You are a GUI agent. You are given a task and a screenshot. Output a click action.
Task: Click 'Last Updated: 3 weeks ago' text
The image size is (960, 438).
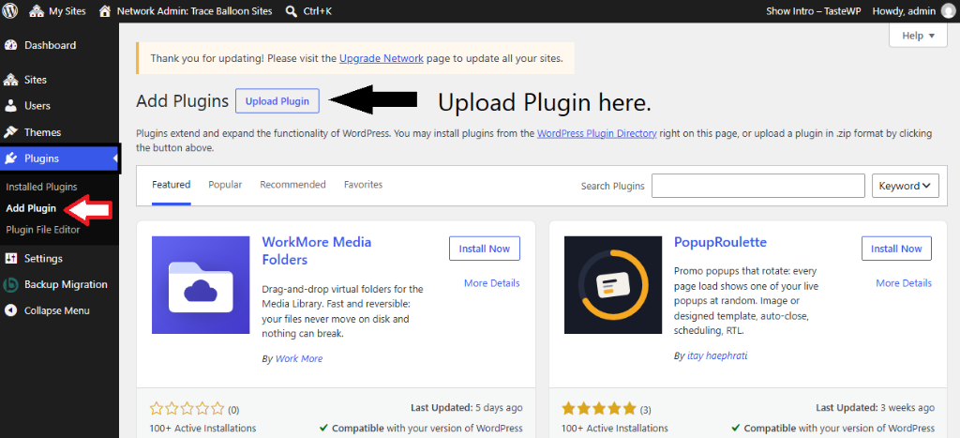click(x=876, y=407)
